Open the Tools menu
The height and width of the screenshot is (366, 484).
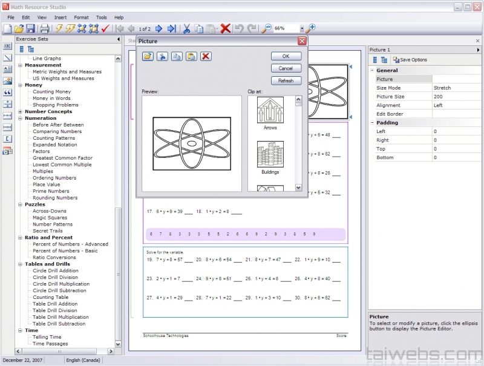click(101, 18)
